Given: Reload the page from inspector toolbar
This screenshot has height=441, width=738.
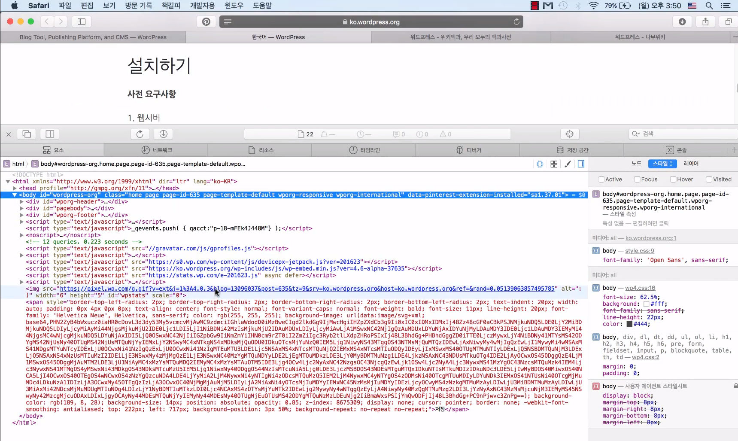Looking at the screenshot, I should coord(140,134).
